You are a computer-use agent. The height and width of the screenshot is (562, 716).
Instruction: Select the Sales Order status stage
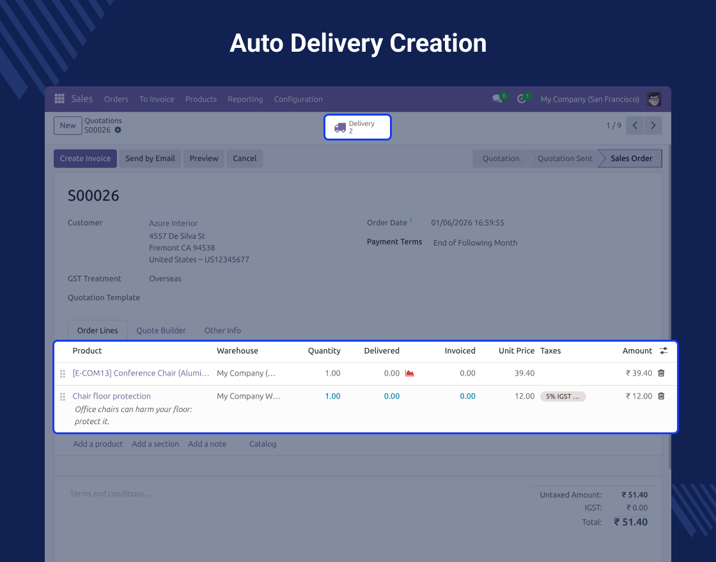coord(631,158)
